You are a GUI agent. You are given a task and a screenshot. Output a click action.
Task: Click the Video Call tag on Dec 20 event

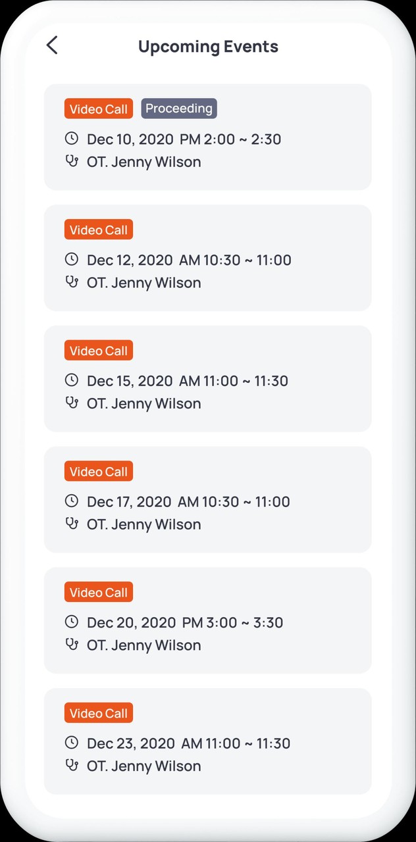[x=99, y=592]
